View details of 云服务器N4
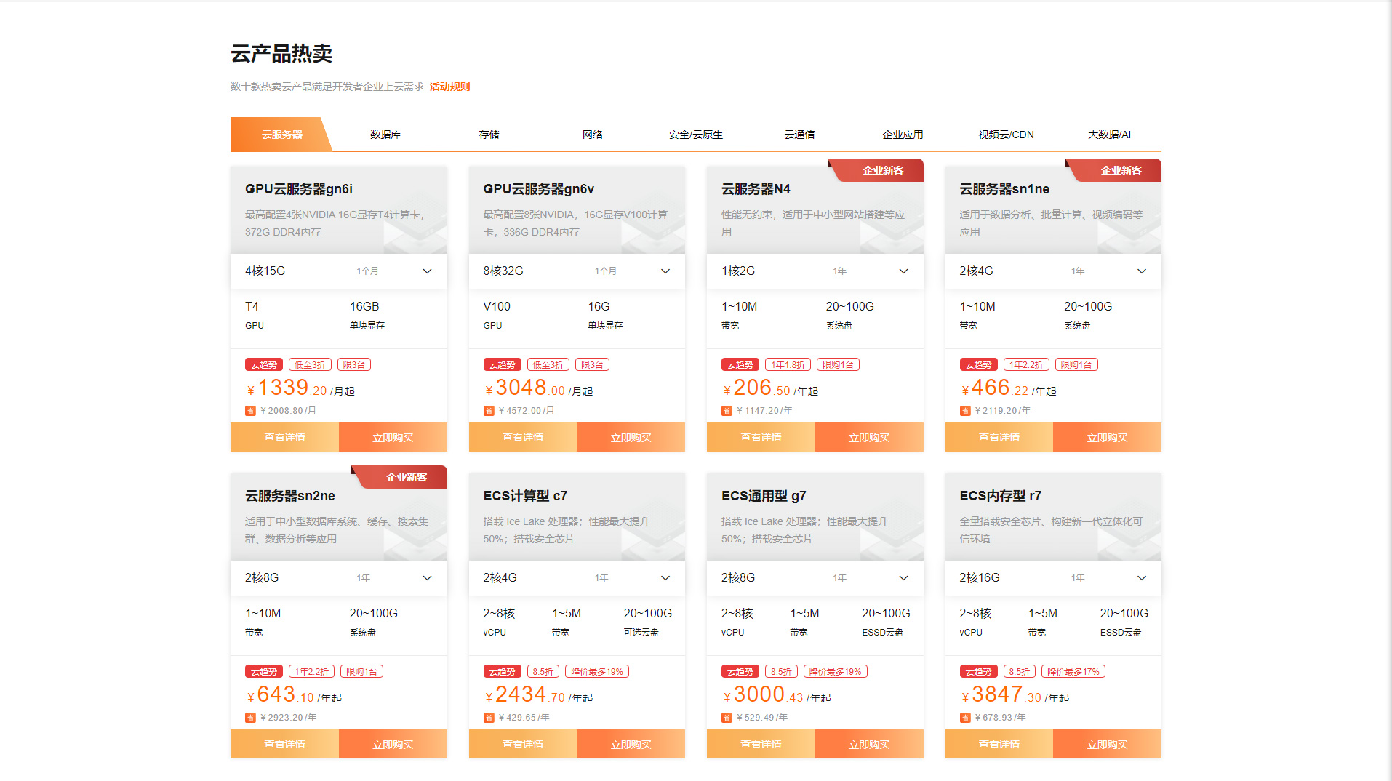This screenshot has width=1392, height=781. 761,437
